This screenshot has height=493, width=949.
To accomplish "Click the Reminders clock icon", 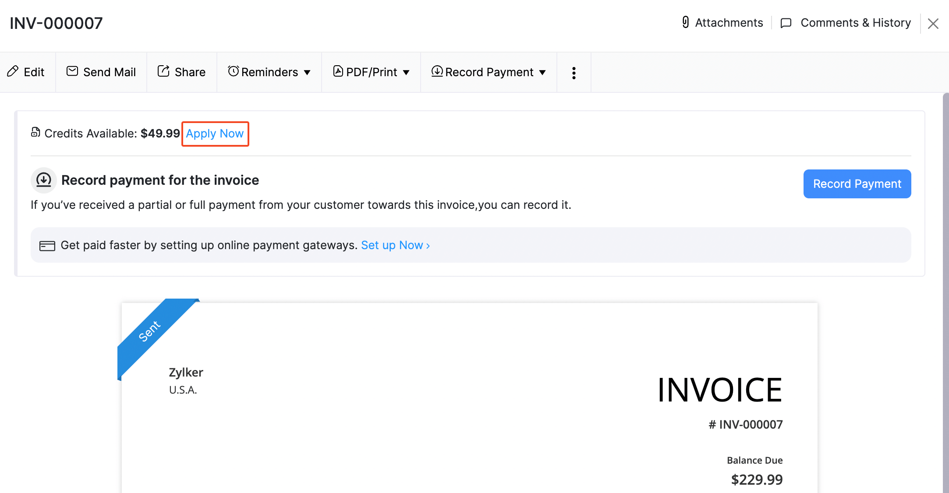I will [x=234, y=71].
